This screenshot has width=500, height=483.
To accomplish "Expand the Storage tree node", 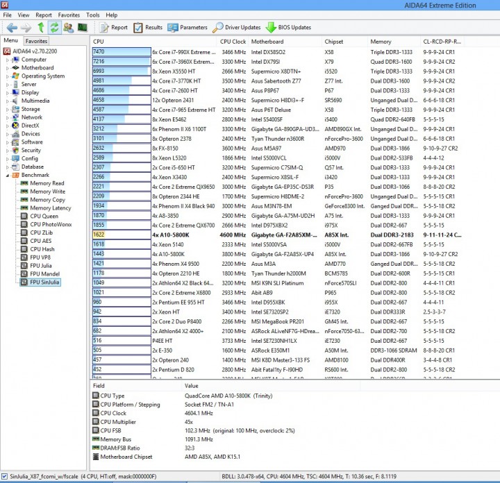I will pos(8,109).
